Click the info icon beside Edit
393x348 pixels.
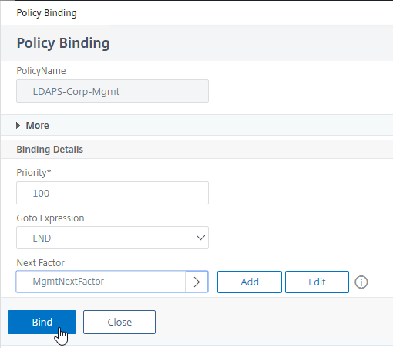361,282
